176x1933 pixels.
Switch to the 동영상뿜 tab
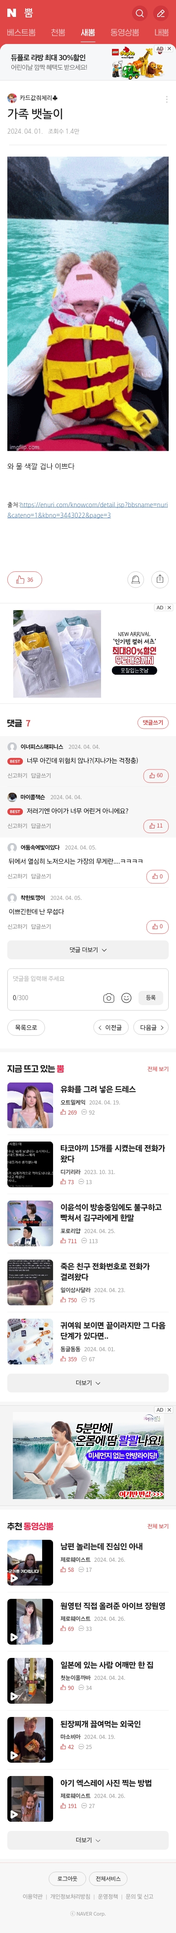tap(124, 33)
